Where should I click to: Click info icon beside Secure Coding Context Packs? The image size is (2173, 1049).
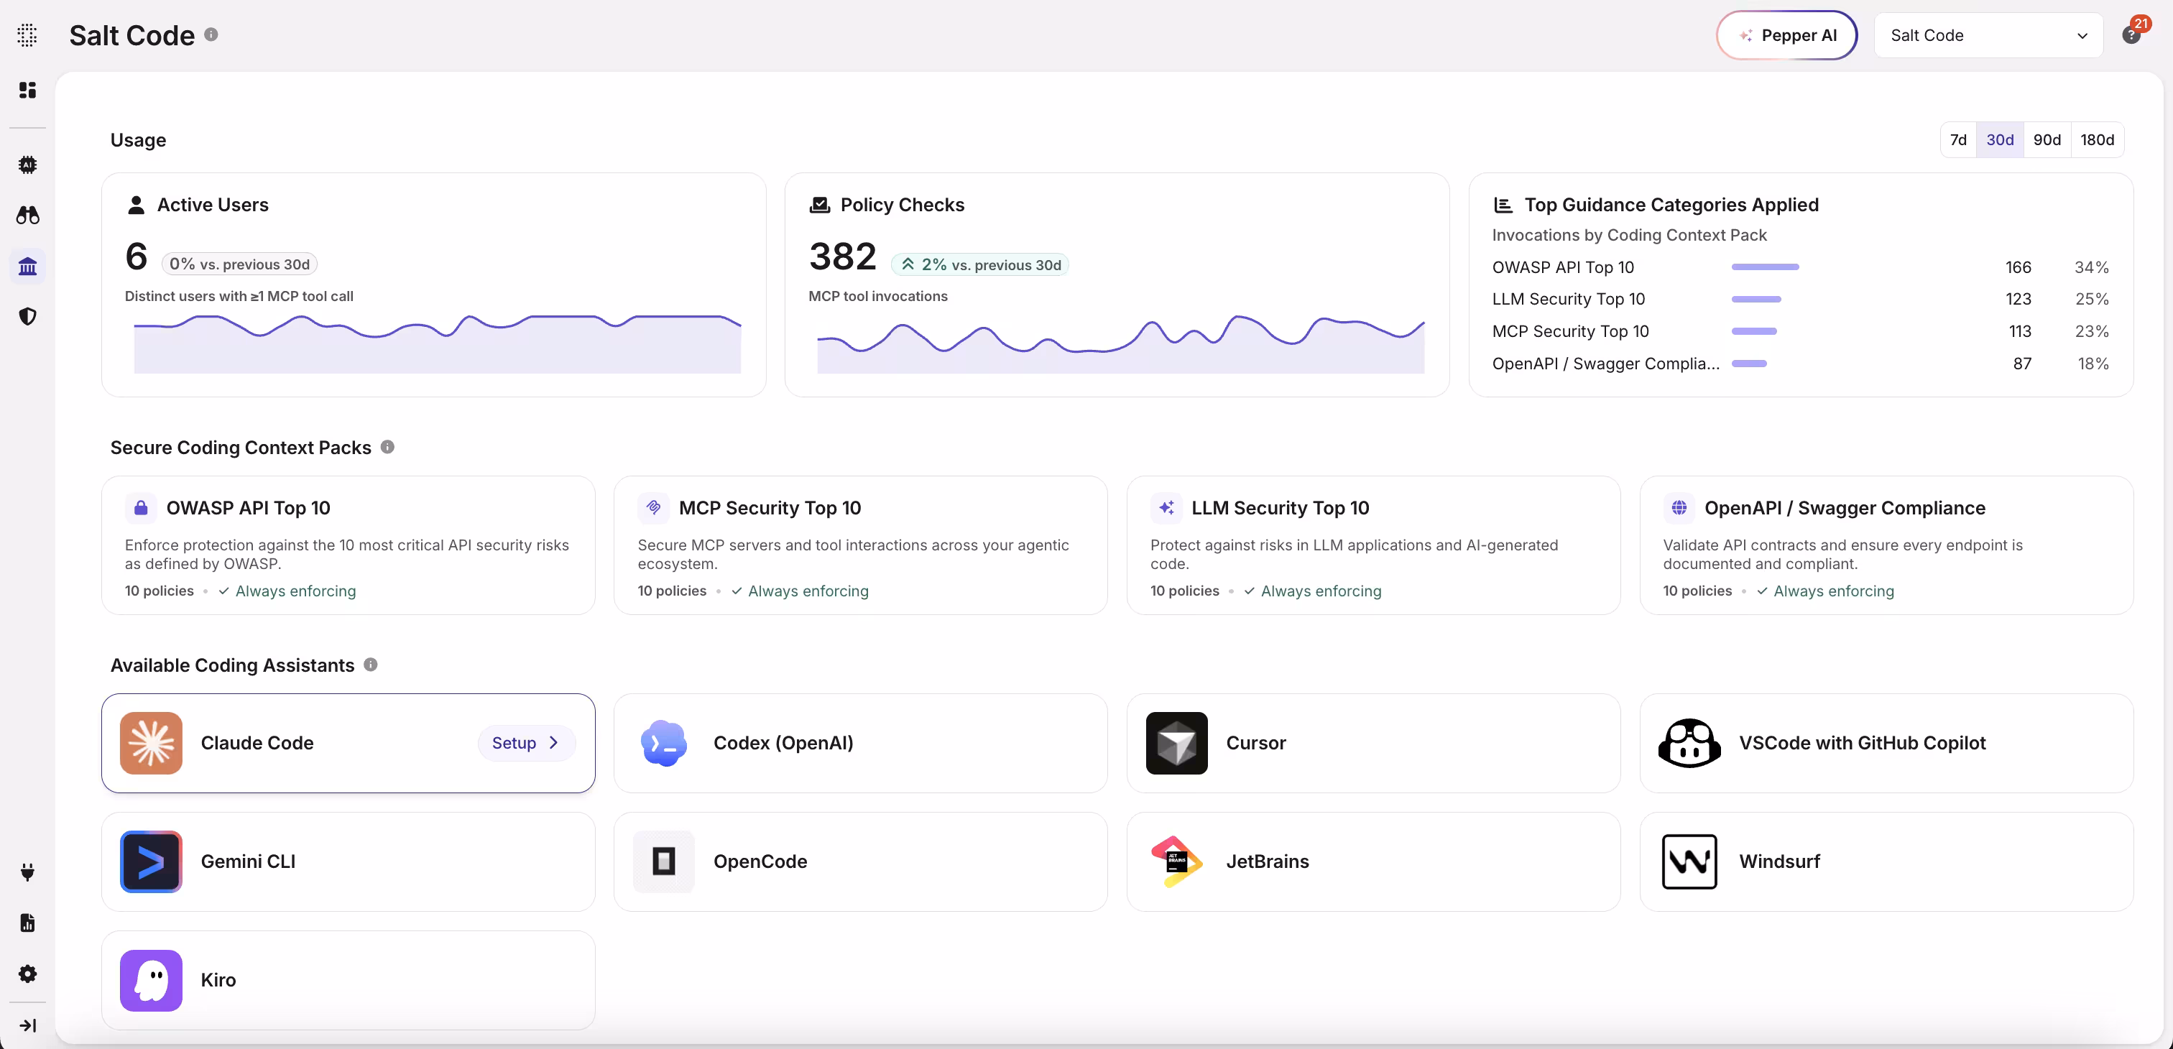click(387, 447)
